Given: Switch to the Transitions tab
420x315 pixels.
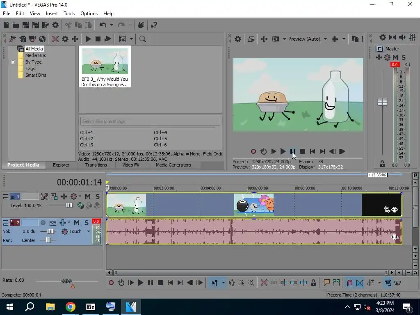Looking at the screenshot, I should 96,165.
